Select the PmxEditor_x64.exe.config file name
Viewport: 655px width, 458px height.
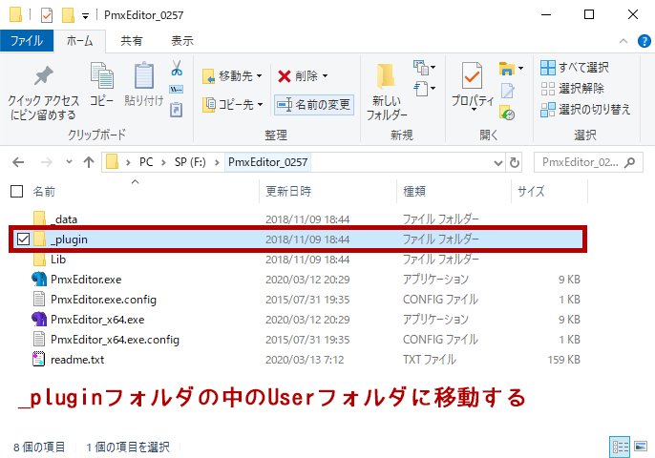(x=115, y=340)
